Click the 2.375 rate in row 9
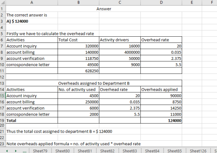The image size is (217, 153). click(x=161, y=58)
